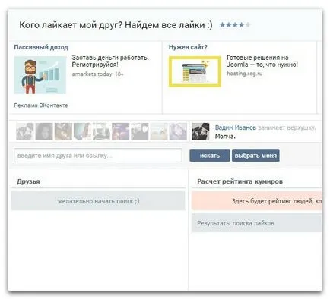This screenshot has height=299, width=330.
Task: Click 'Готовые решения на Joomla' ad text
Action: coord(262,61)
